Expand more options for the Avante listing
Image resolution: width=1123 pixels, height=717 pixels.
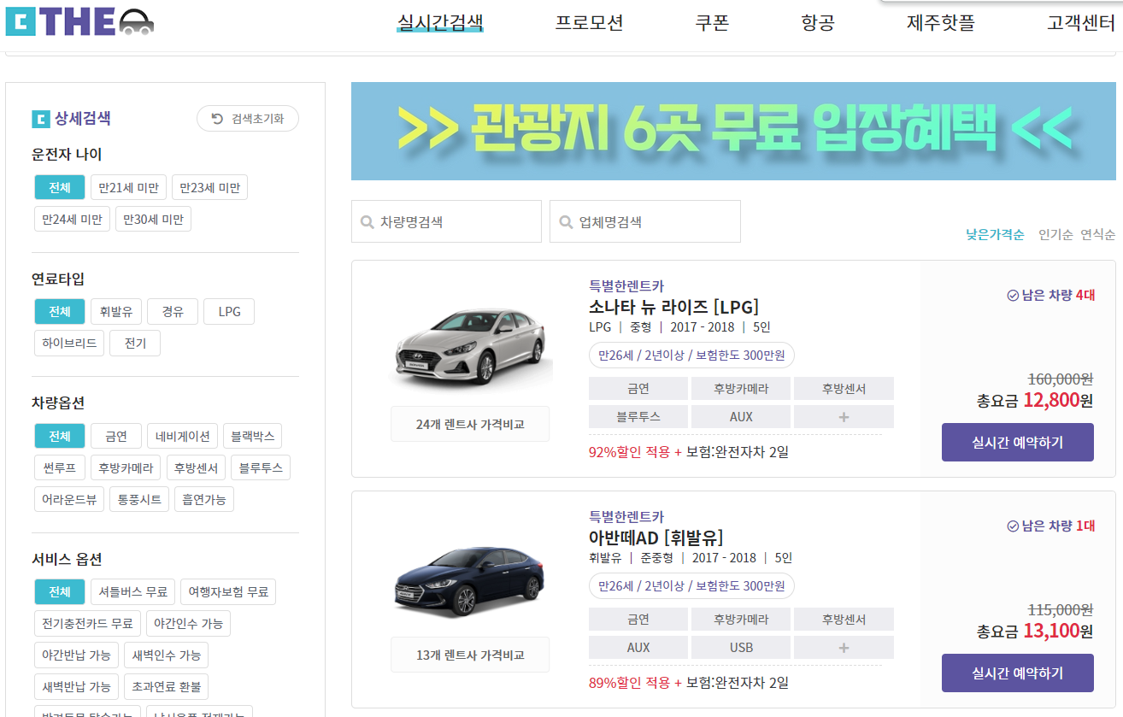click(843, 647)
